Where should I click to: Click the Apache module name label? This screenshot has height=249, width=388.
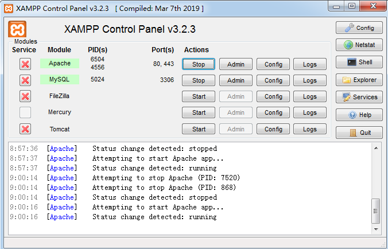click(60, 63)
